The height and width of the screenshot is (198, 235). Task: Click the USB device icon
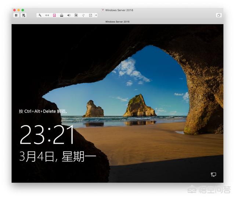(x=83, y=15)
